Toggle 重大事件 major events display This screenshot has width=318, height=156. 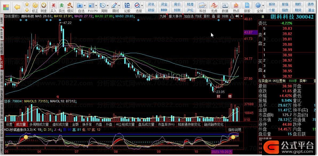(176, 16)
